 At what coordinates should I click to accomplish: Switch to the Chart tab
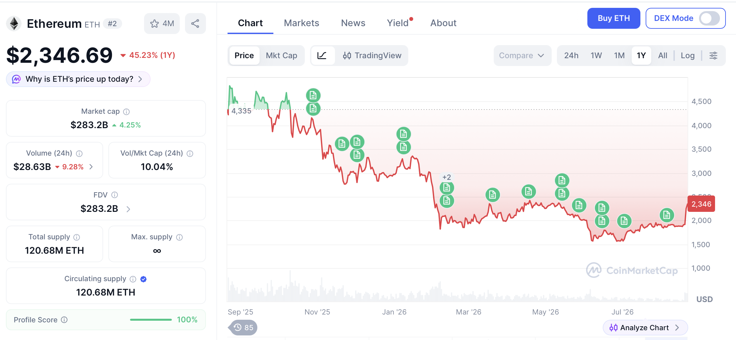point(250,23)
